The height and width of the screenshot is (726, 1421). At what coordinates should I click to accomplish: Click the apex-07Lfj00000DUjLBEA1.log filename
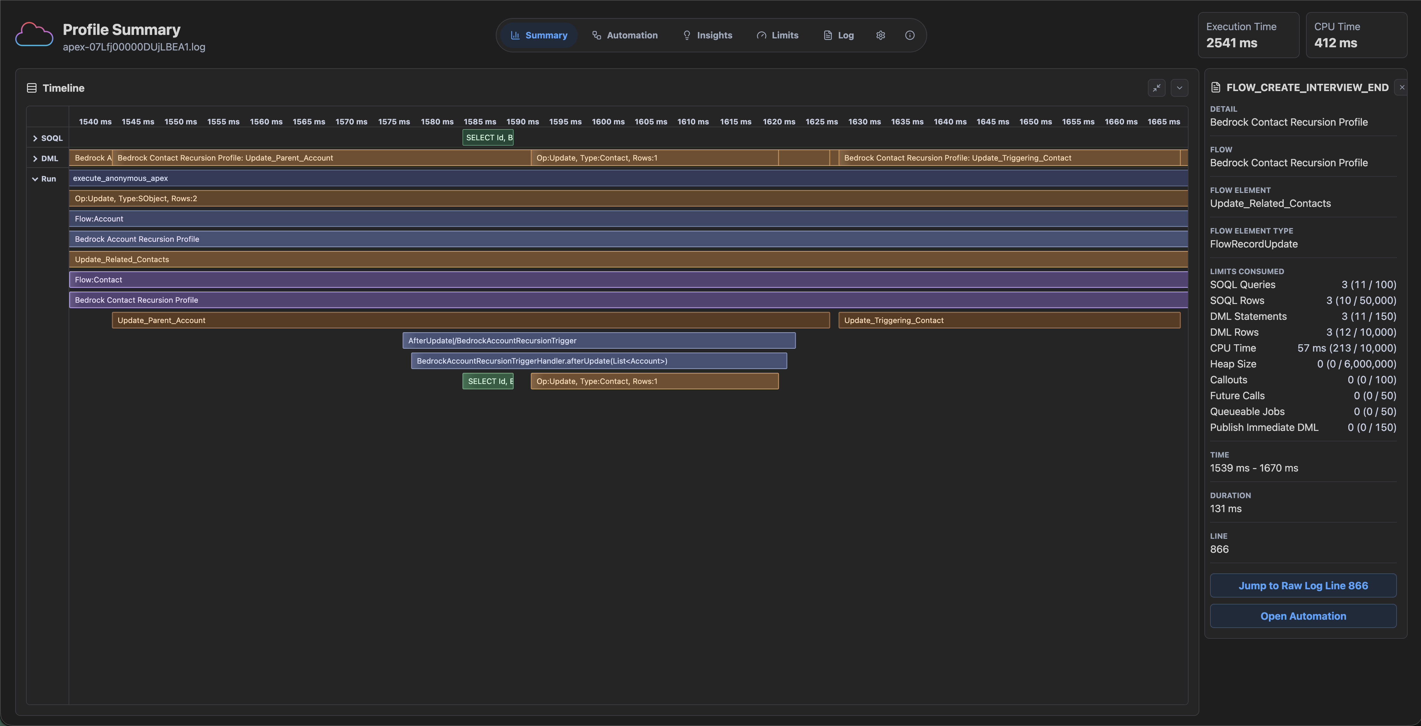tap(134, 47)
